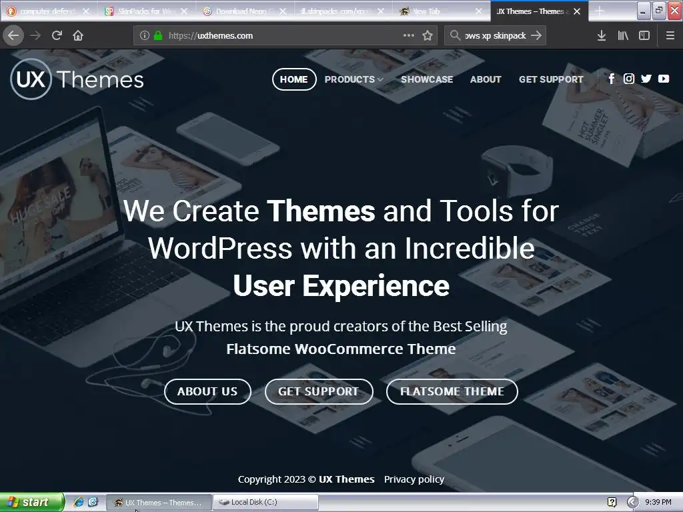Open the browser home page
The image size is (683, 512).
pos(78,35)
